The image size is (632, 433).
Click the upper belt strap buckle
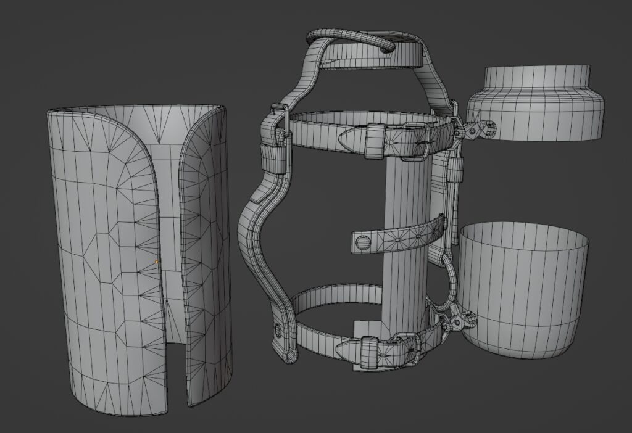(415, 141)
